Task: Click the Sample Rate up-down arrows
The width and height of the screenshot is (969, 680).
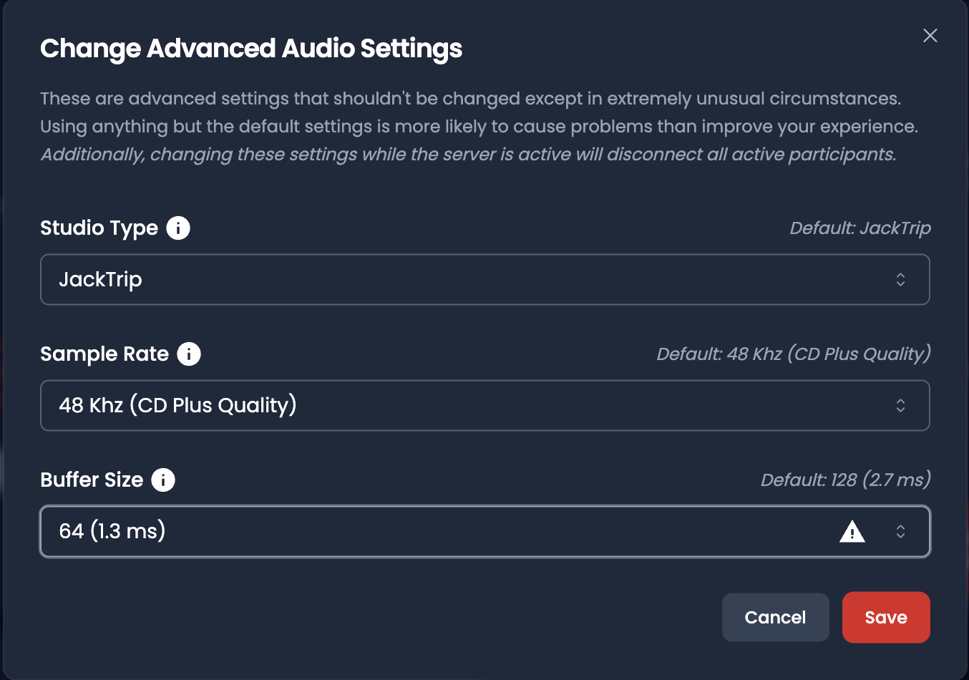Action: coord(900,406)
